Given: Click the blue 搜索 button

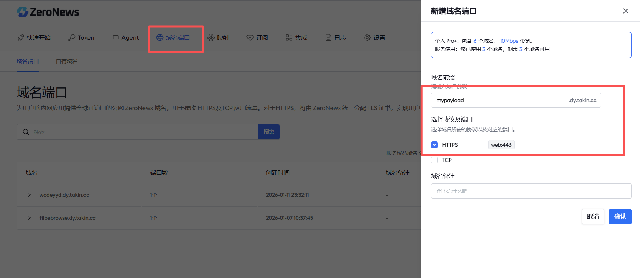Looking at the screenshot, I should point(269,132).
